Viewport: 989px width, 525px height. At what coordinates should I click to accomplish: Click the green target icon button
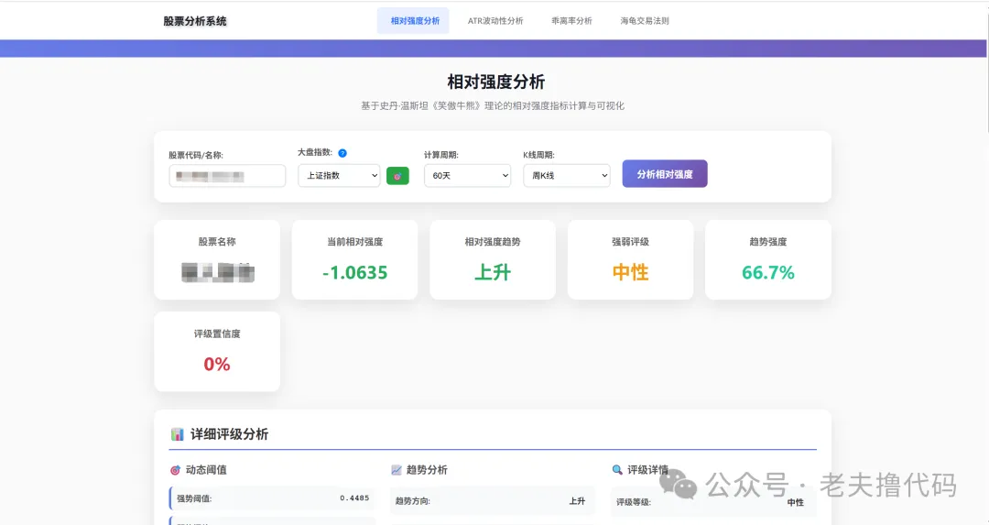tap(397, 176)
